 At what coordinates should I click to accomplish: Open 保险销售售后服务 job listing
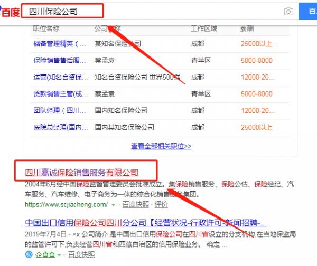click(59, 60)
